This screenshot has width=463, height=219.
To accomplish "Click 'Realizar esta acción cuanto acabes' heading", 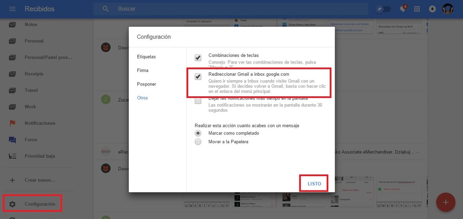I will 247,126.
